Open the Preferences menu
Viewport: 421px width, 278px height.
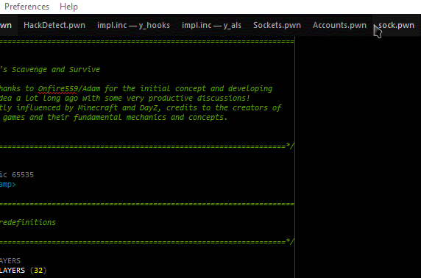[26, 7]
